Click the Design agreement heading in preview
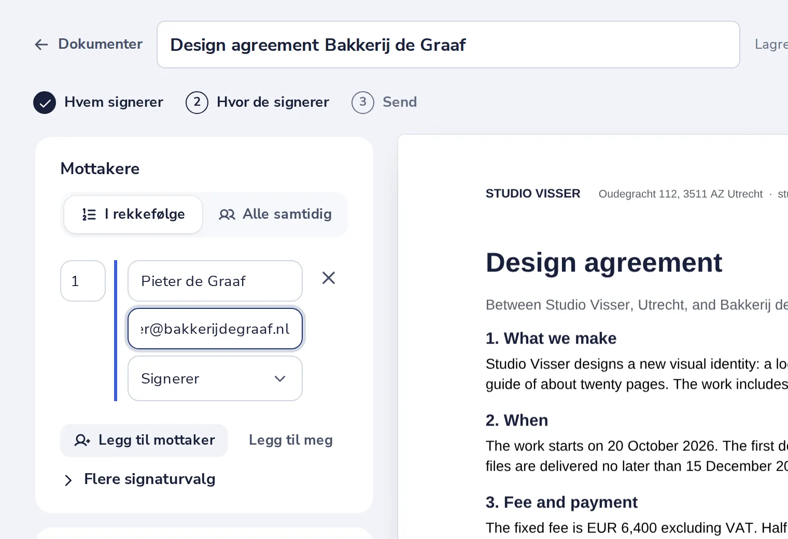The width and height of the screenshot is (788, 539). click(604, 262)
